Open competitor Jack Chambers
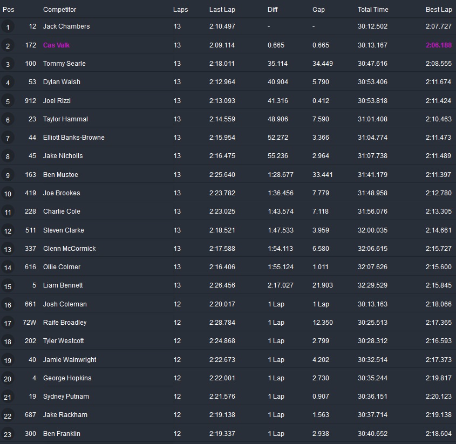Screen dimensions: 456x444 click(x=66, y=26)
